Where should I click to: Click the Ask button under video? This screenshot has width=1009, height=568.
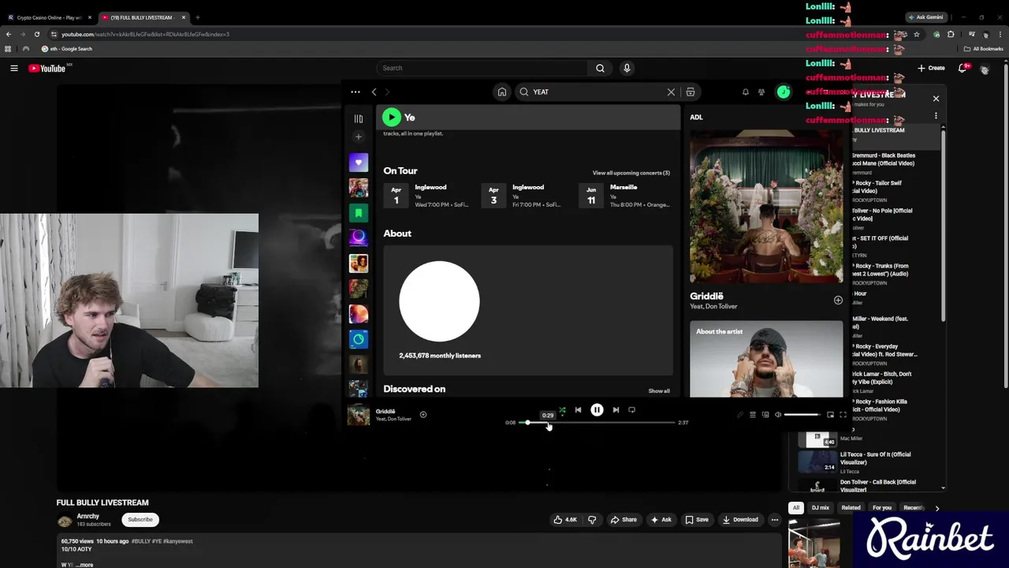pos(661,520)
